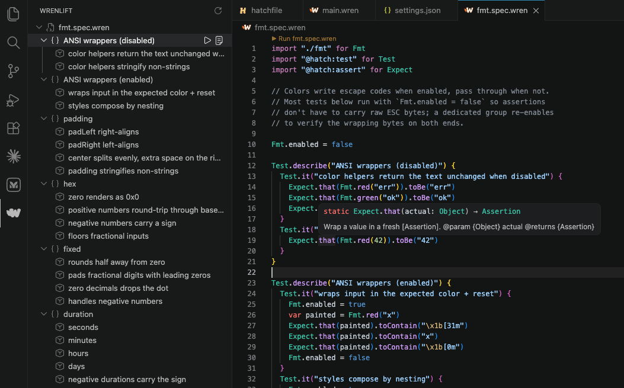Open the Extensions view

(14, 128)
